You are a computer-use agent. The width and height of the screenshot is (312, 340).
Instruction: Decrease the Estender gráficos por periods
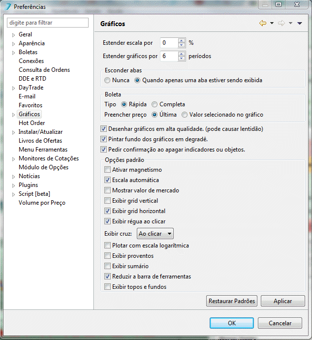pos(182,59)
